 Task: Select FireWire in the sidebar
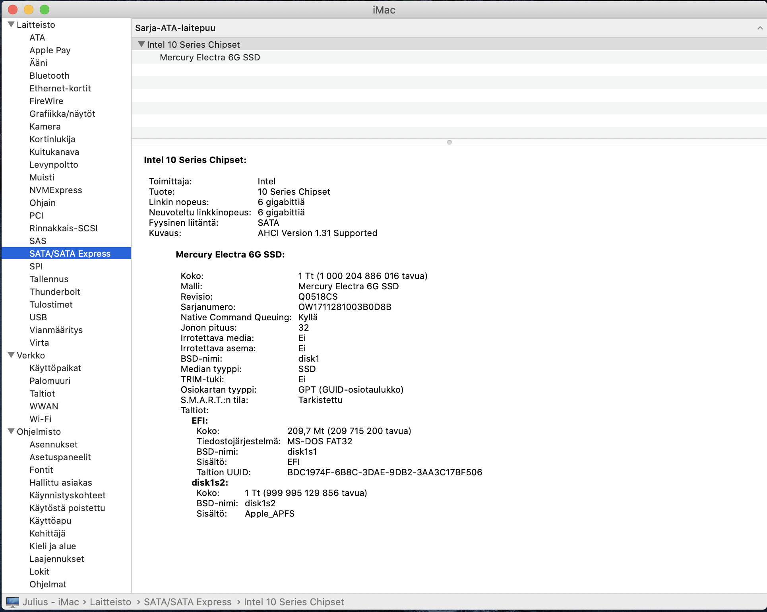(46, 101)
